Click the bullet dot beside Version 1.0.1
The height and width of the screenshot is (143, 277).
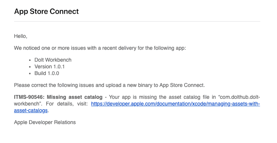point(30,67)
